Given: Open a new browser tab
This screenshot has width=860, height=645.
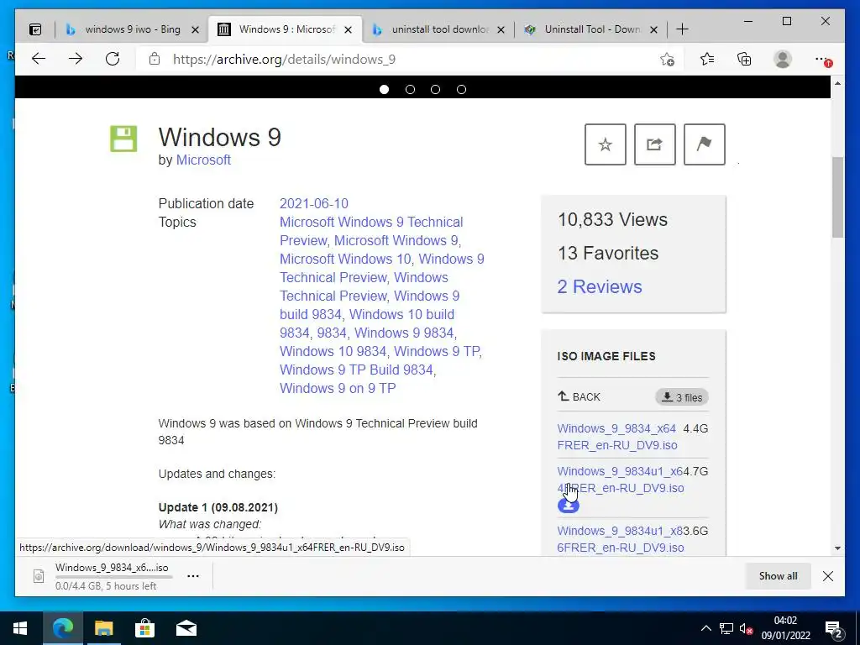Looking at the screenshot, I should tap(682, 29).
